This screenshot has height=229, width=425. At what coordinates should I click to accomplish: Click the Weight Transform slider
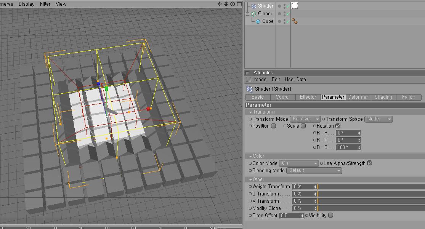click(x=371, y=186)
